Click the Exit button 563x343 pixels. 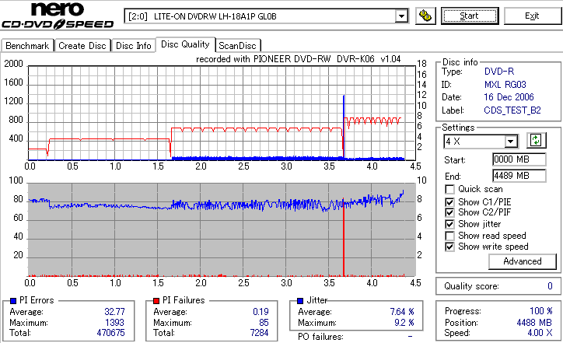click(532, 16)
